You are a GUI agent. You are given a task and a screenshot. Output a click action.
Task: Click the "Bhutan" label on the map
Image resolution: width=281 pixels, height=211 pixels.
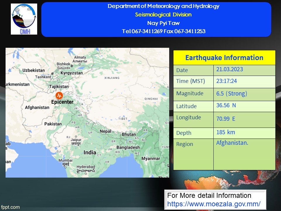pyautogui.click(x=129, y=135)
